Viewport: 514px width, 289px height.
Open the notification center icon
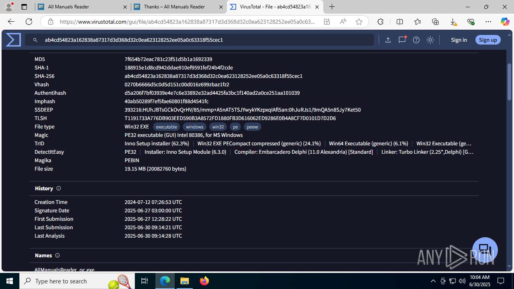tap(501, 281)
